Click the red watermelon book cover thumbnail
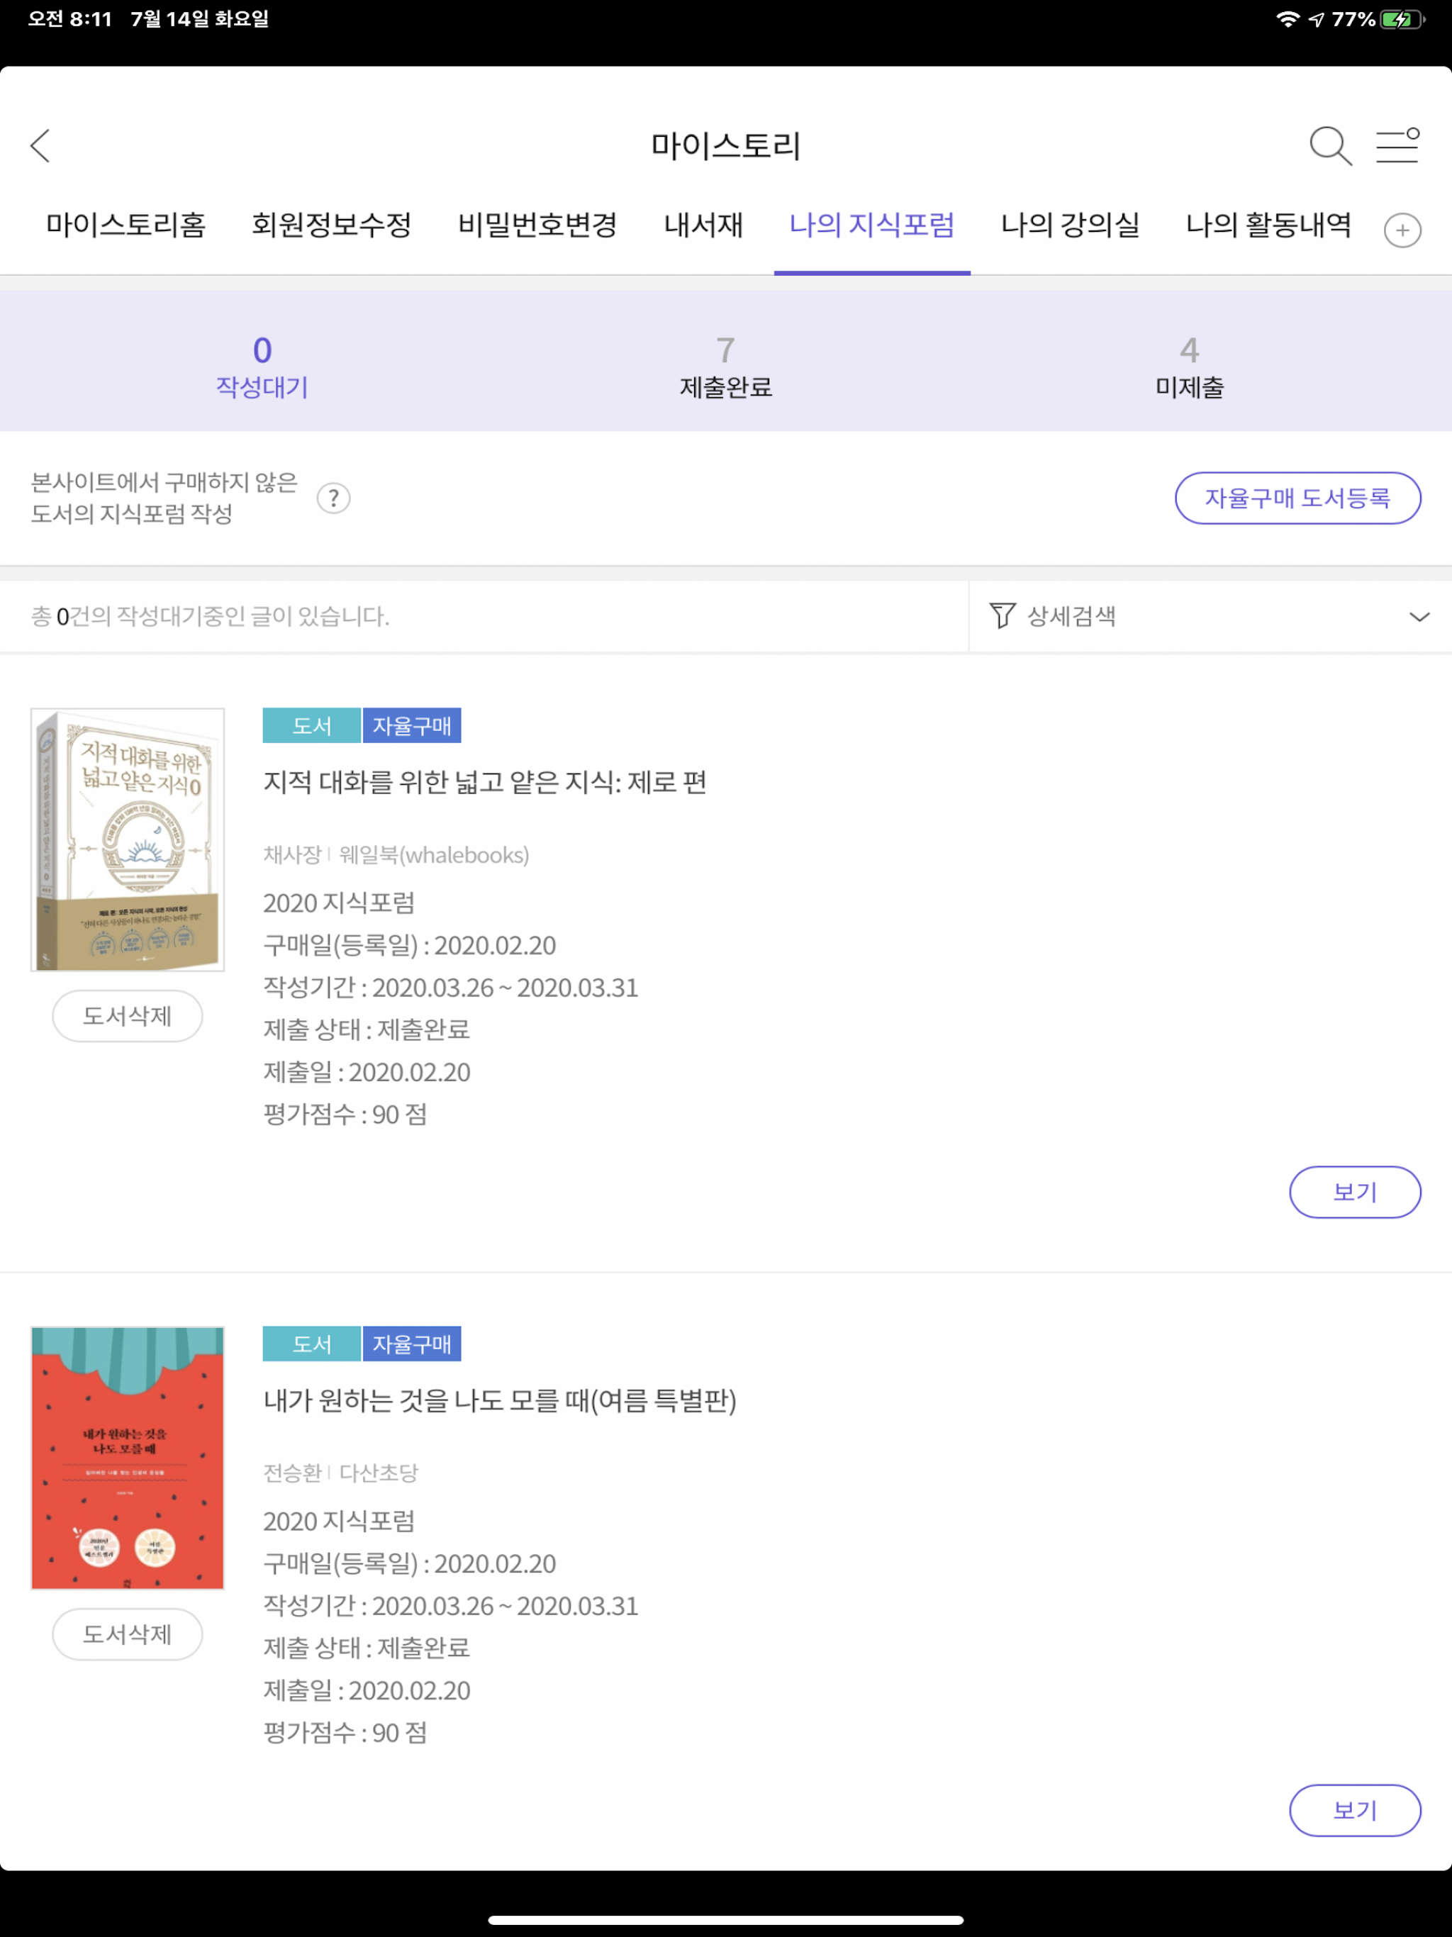 pos(127,1458)
